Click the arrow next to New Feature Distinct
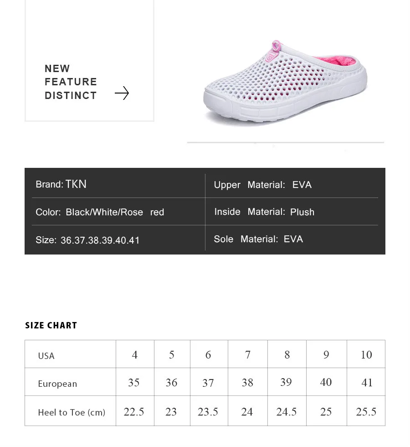Image resolution: width=410 pixels, height=447 pixels. point(122,93)
